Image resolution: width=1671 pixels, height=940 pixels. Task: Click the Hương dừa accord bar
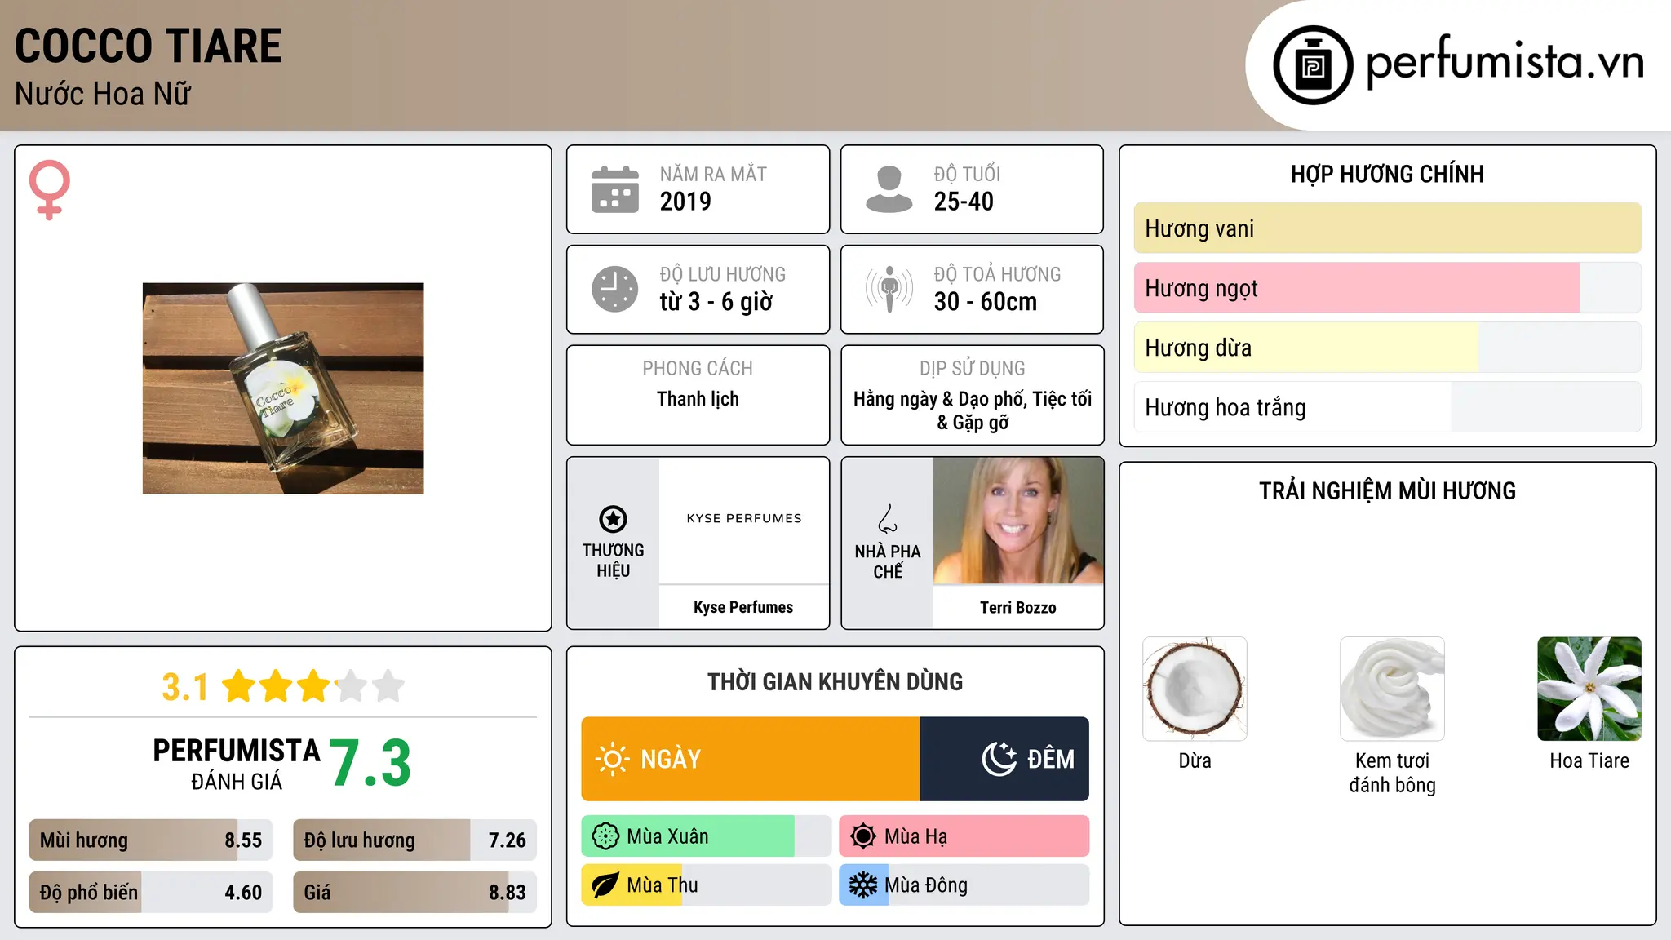coord(1388,348)
